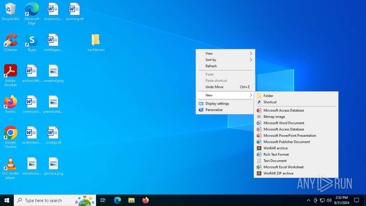
Task: Expand the View submenu
Action: coord(225,54)
